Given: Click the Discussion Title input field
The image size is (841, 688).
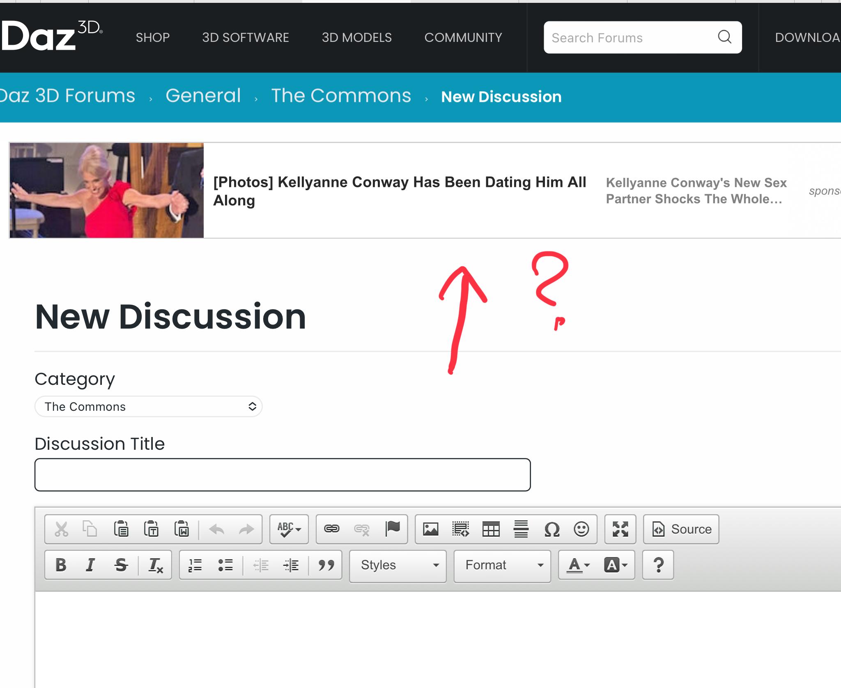Looking at the screenshot, I should pyautogui.click(x=283, y=475).
